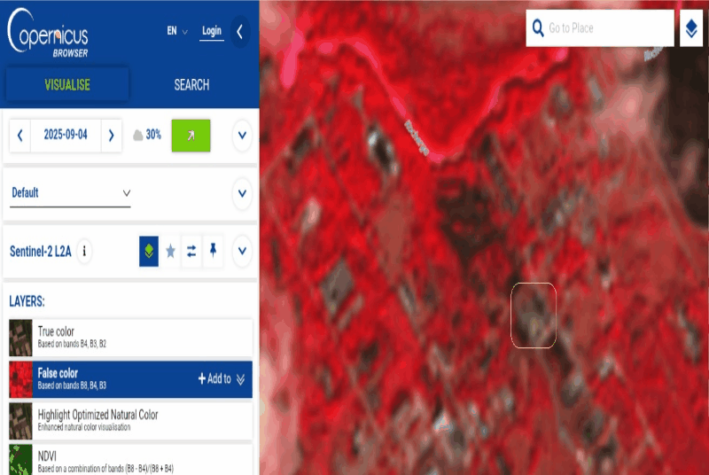This screenshot has height=475, width=709.
Task: Go to the previous date
Action: (x=19, y=136)
